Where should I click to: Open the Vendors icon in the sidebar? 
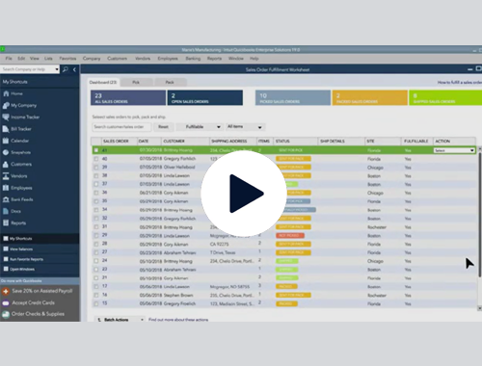coord(6,176)
